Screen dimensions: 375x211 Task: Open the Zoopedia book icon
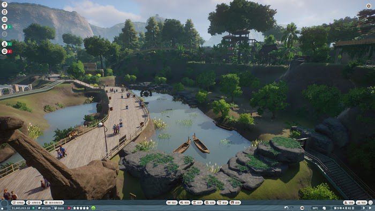pos(4,12)
